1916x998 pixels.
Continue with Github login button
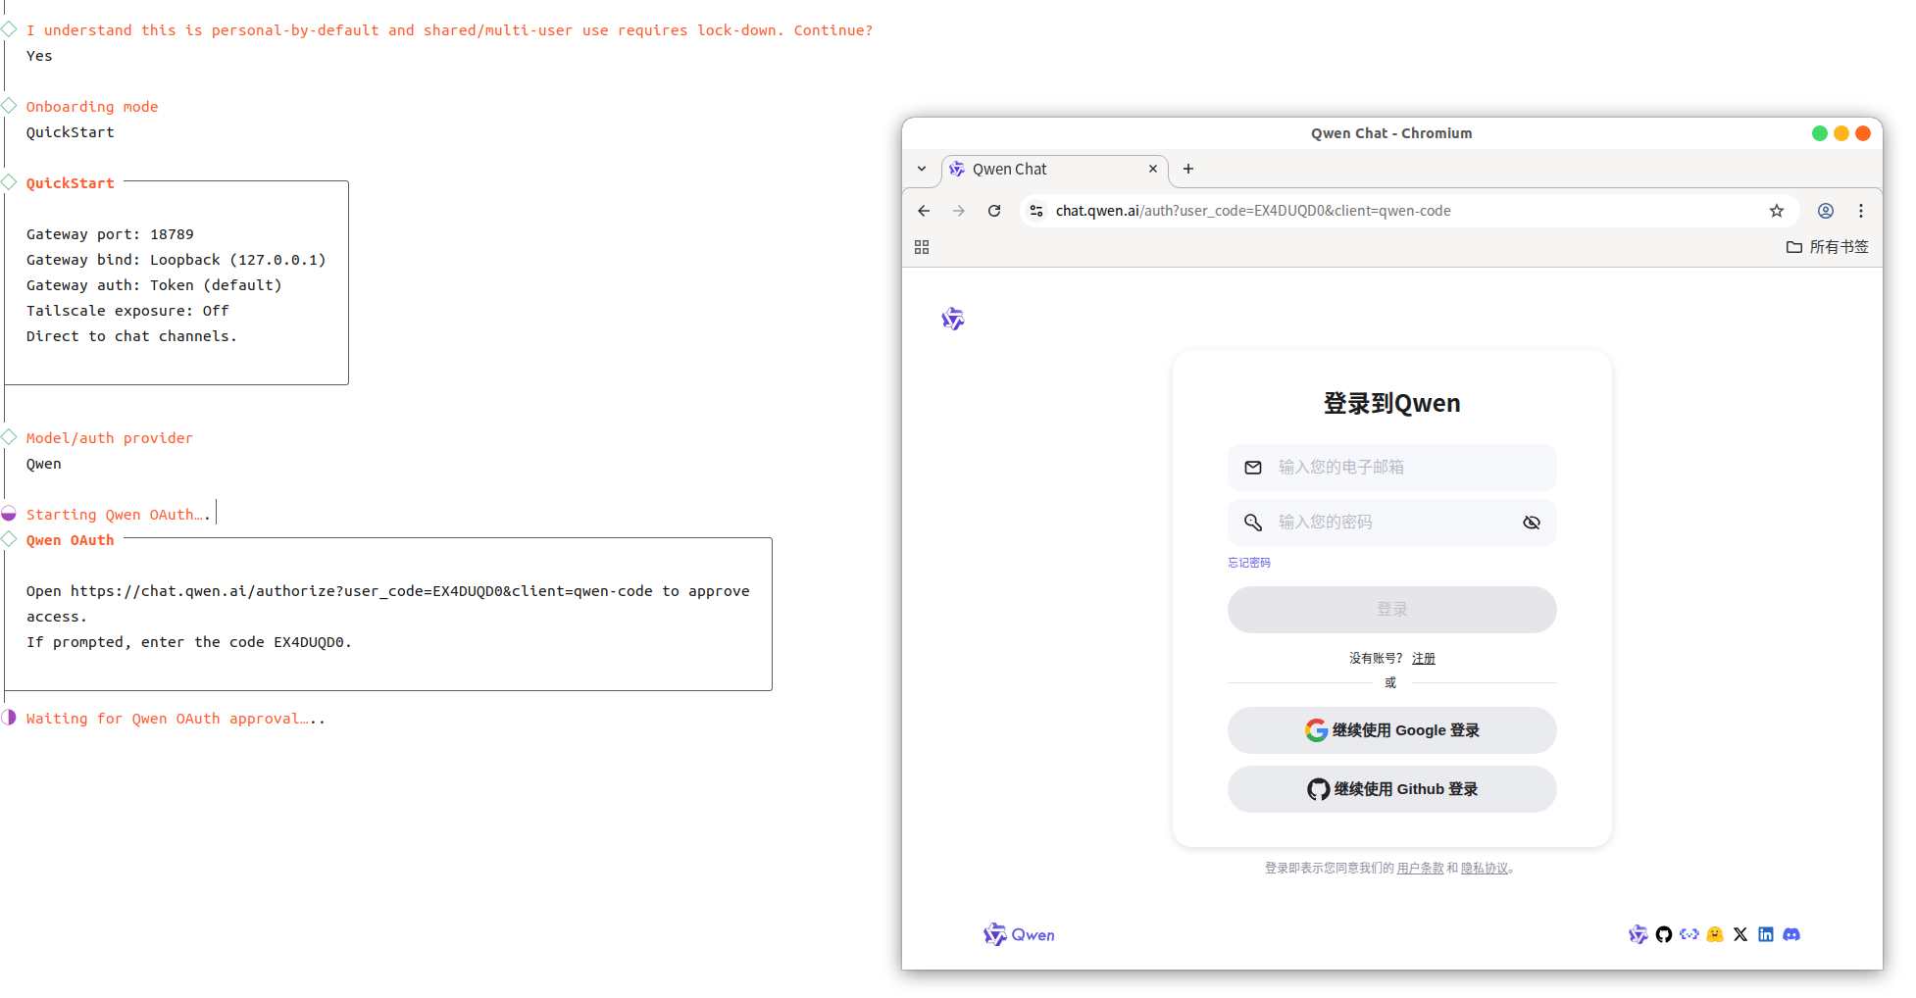(1391, 789)
